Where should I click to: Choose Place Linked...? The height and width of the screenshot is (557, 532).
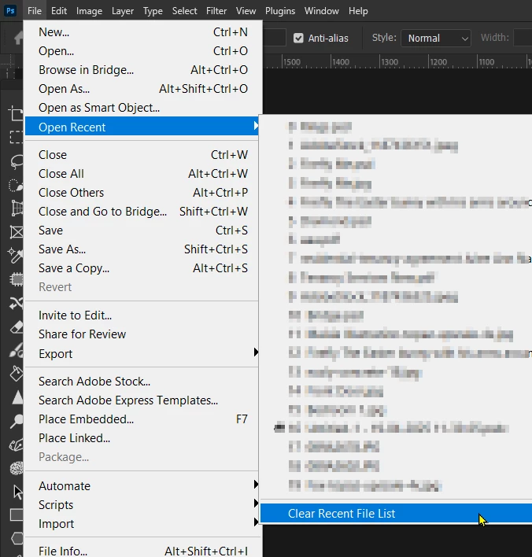[142, 437]
